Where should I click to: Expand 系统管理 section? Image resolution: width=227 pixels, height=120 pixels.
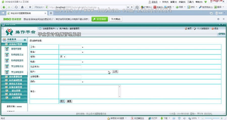click(x=14, y=98)
